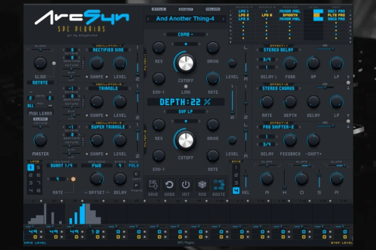Click the Bright button
This screenshot has width=376, height=250.
[186, 9]
